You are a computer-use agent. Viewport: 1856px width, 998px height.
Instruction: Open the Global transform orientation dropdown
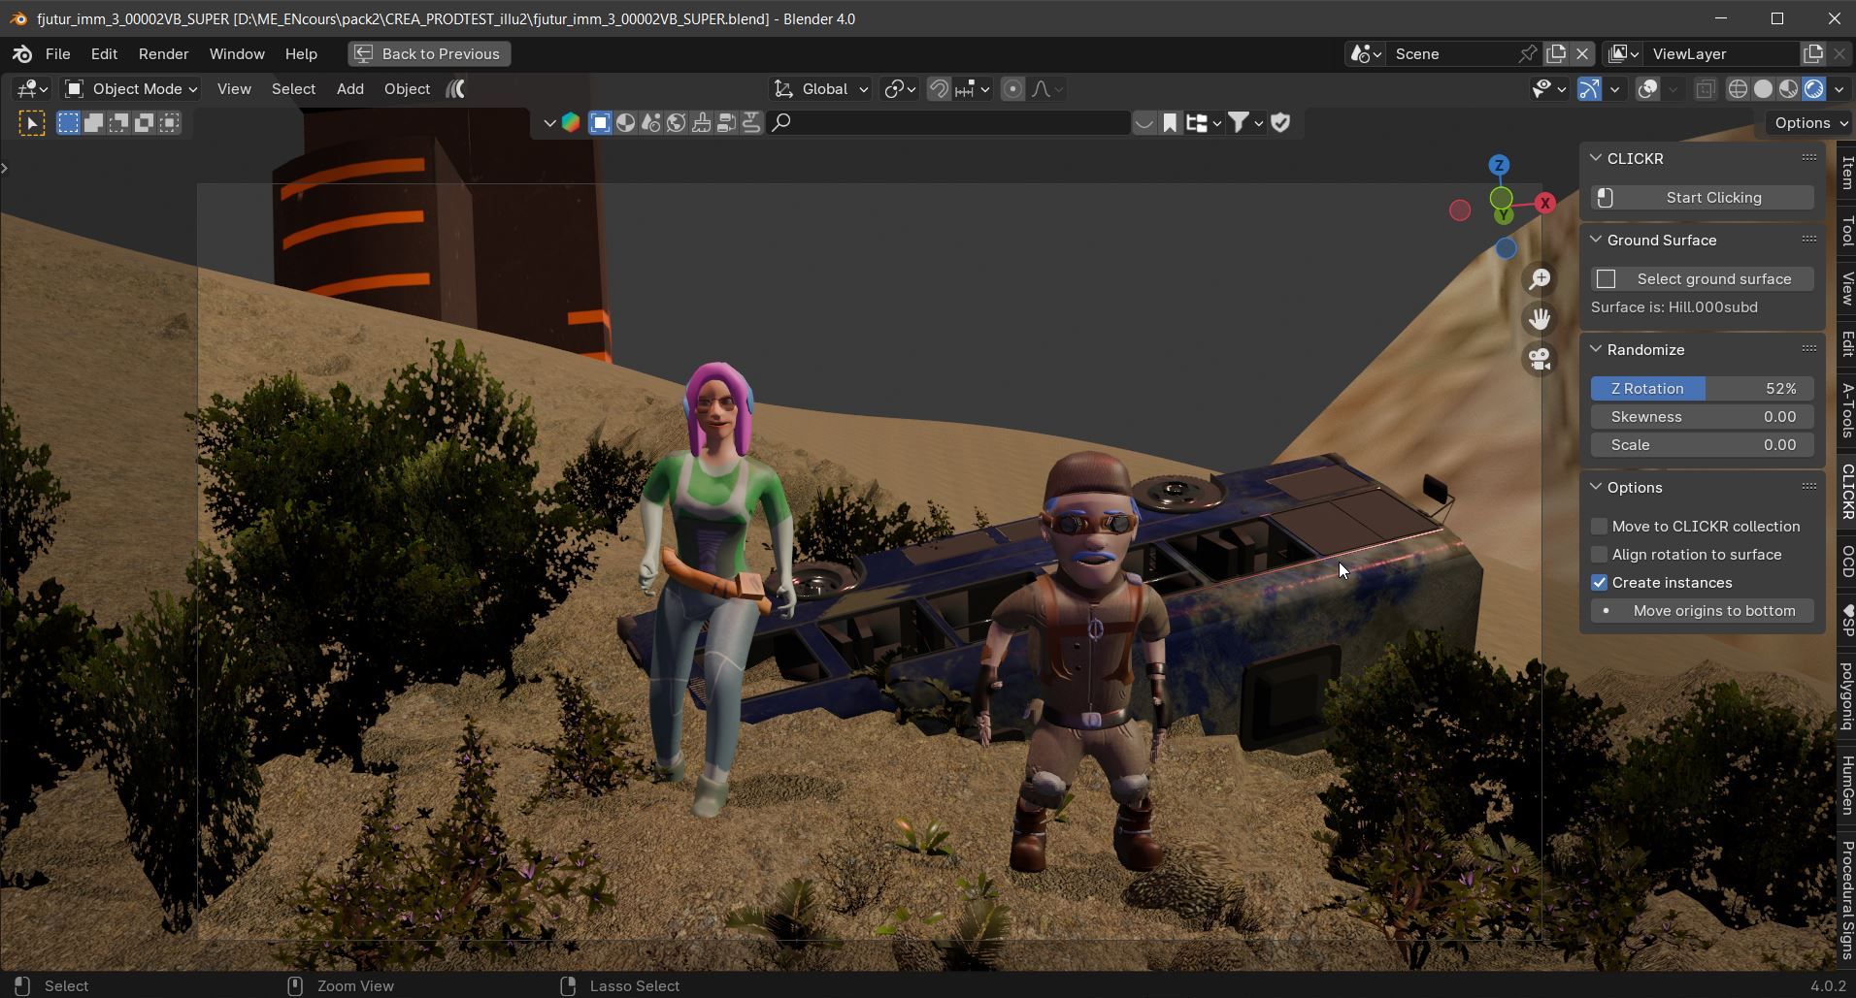pyautogui.click(x=821, y=89)
